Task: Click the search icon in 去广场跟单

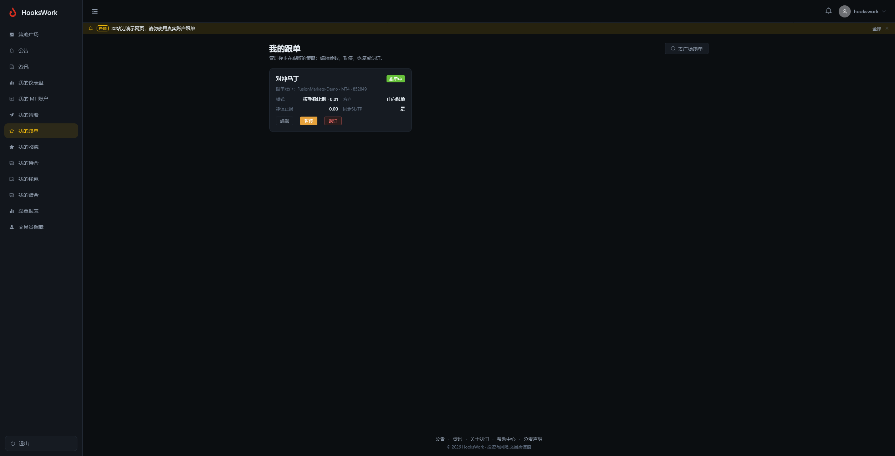Action: (x=673, y=48)
